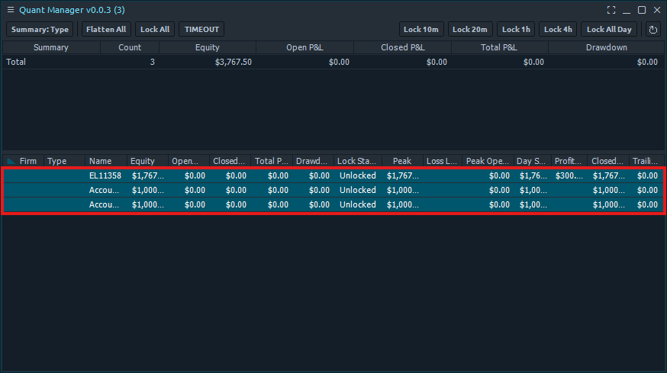
Task: Click the fullscreen brackets icon in title bar
Action: pyautogui.click(x=611, y=10)
